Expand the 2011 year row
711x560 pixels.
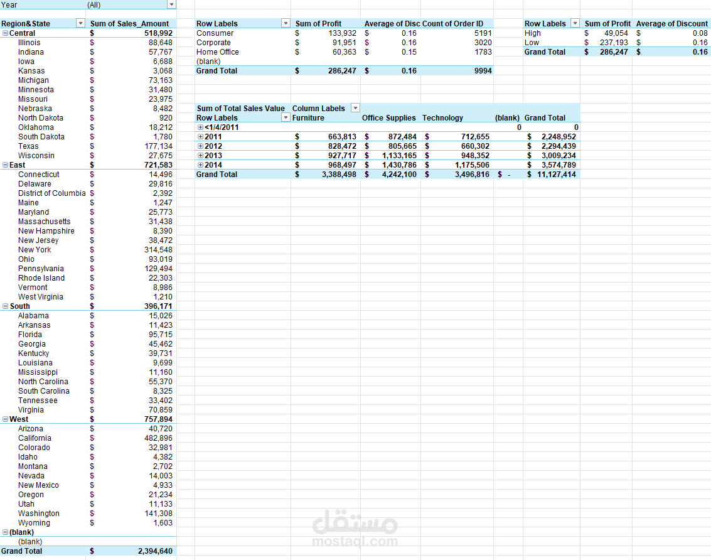200,137
